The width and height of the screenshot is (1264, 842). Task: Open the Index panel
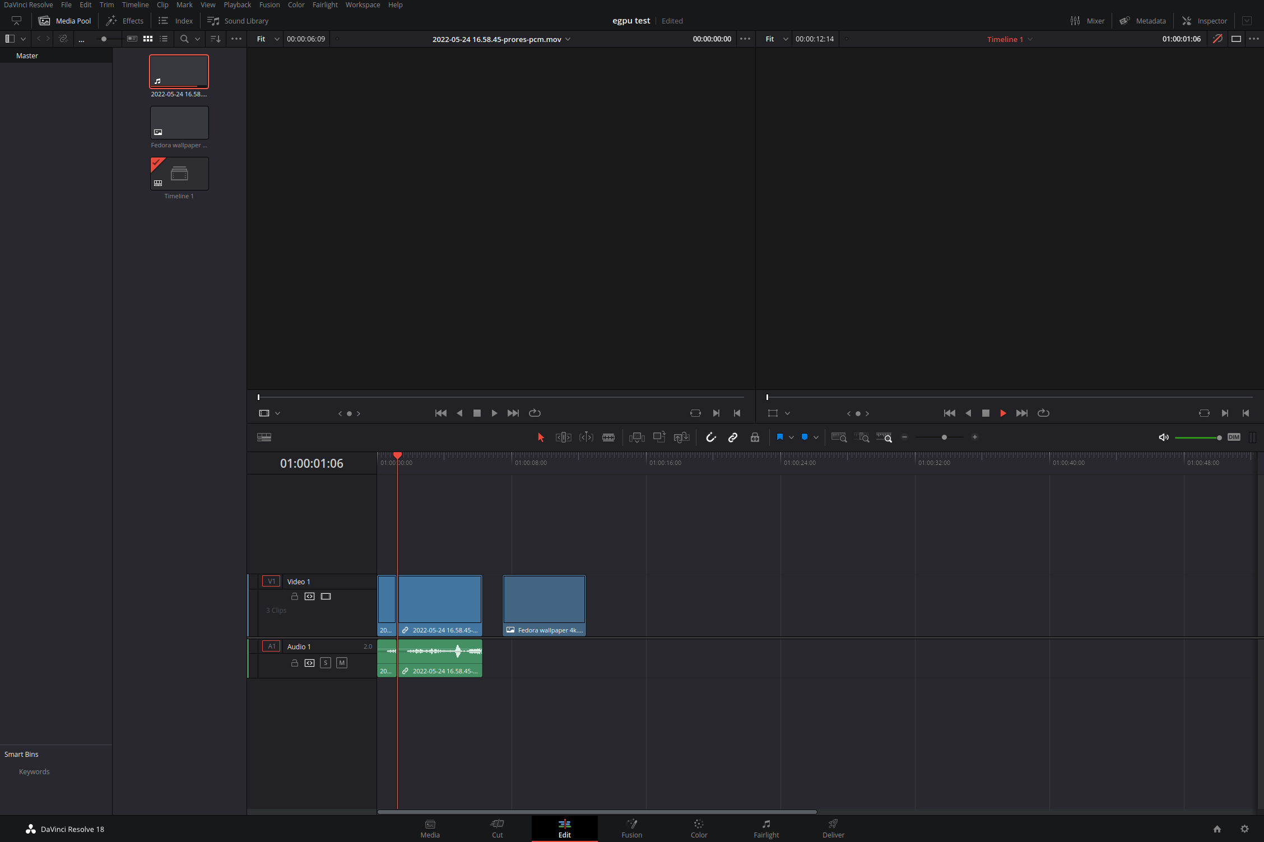coord(175,21)
